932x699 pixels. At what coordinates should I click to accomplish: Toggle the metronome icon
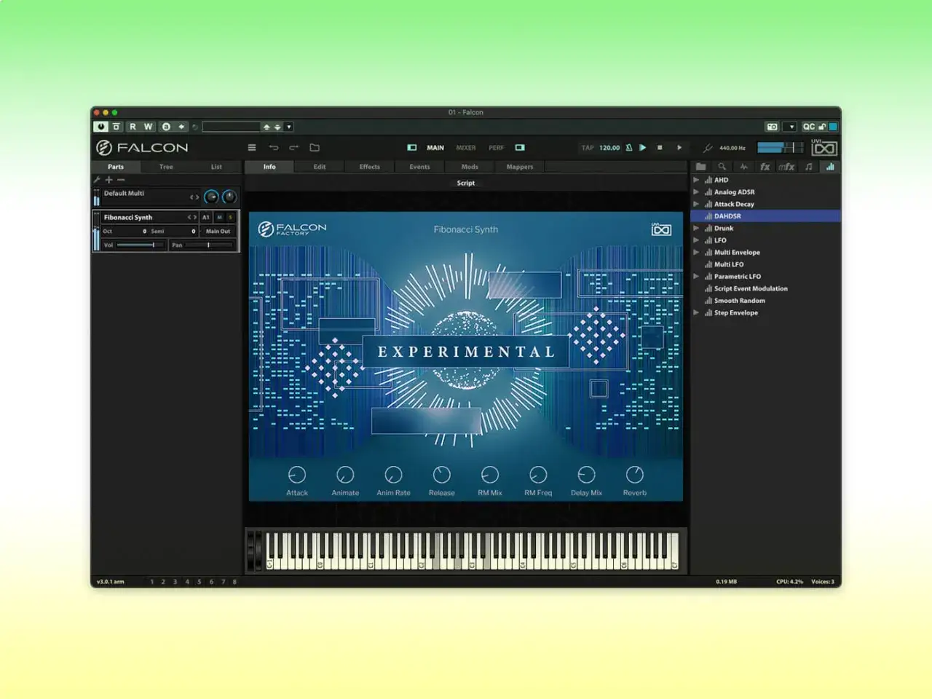(629, 148)
